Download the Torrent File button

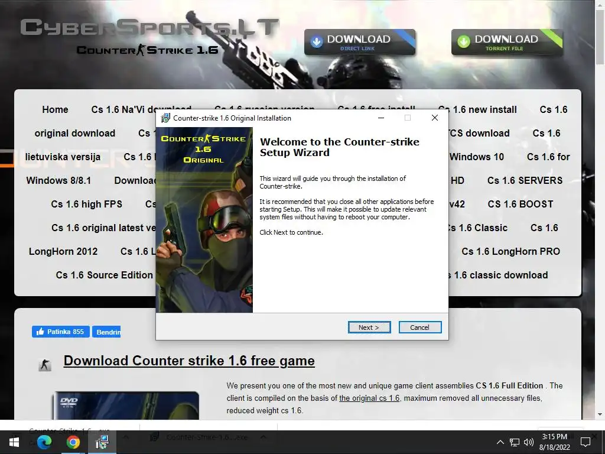click(506, 42)
